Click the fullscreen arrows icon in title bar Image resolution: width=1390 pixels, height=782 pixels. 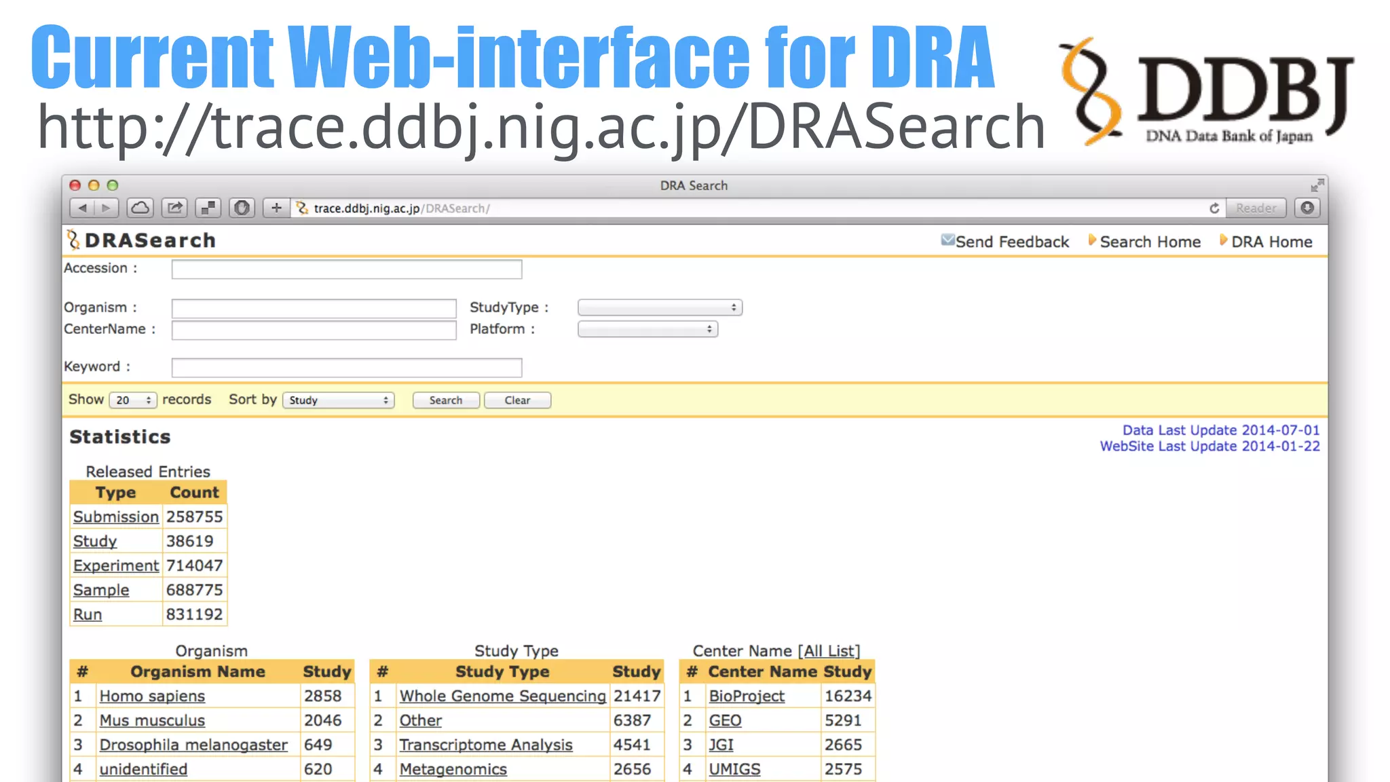(1317, 185)
